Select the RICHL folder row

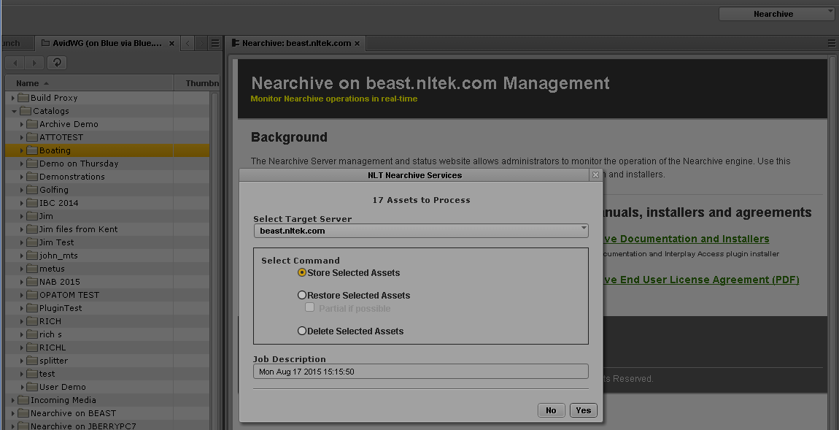point(107,348)
